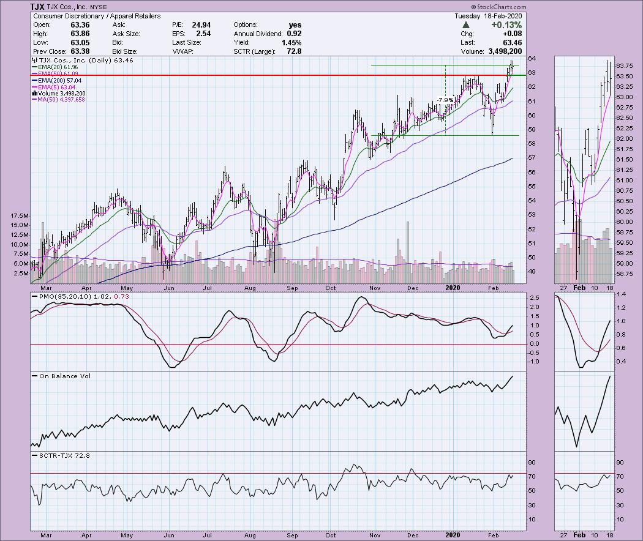The width and height of the screenshot is (643, 541).
Task: Click the EMA(20) green legend line marker
Action: [x=34, y=67]
